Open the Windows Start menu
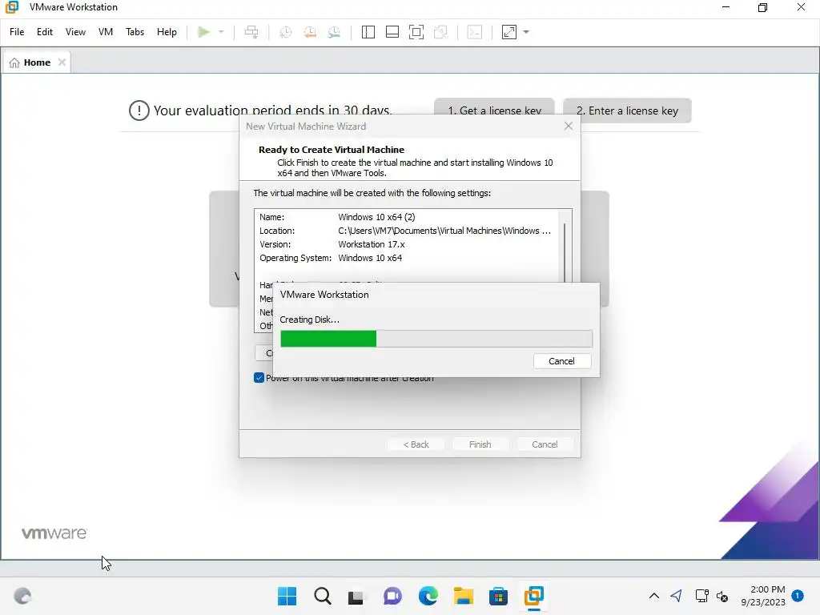The image size is (820, 615). tap(287, 596)
